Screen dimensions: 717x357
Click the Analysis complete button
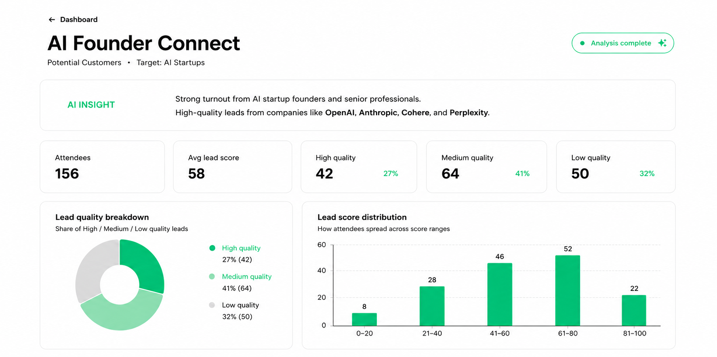tap(622, 43)
